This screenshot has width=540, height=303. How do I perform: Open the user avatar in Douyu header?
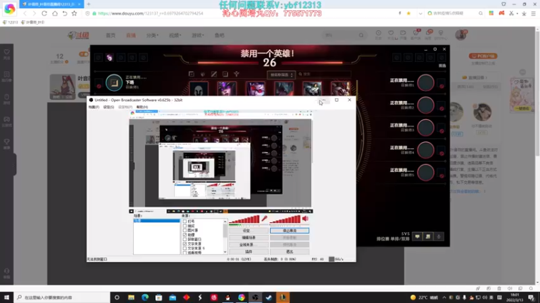tap(460, 35)
